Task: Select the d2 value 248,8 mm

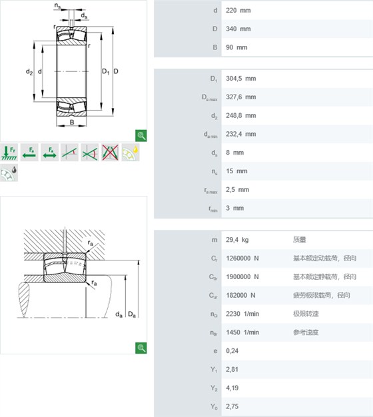Action: tap(241, 115)
